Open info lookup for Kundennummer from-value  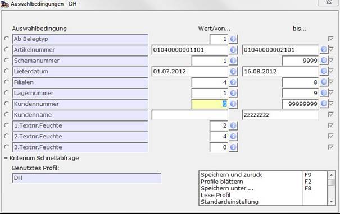pos(233,104)
